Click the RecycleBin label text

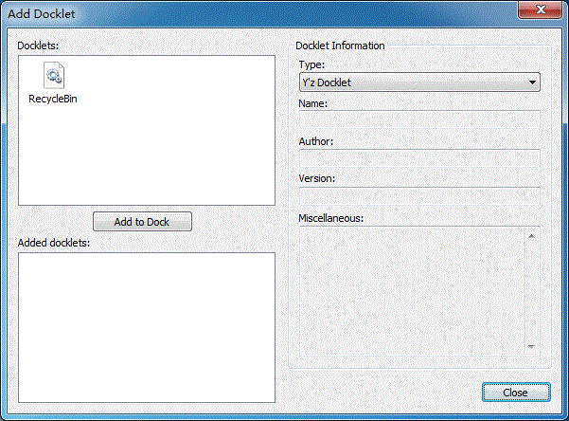53,99
